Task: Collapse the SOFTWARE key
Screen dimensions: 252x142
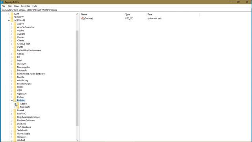Action: coord(9,21)
